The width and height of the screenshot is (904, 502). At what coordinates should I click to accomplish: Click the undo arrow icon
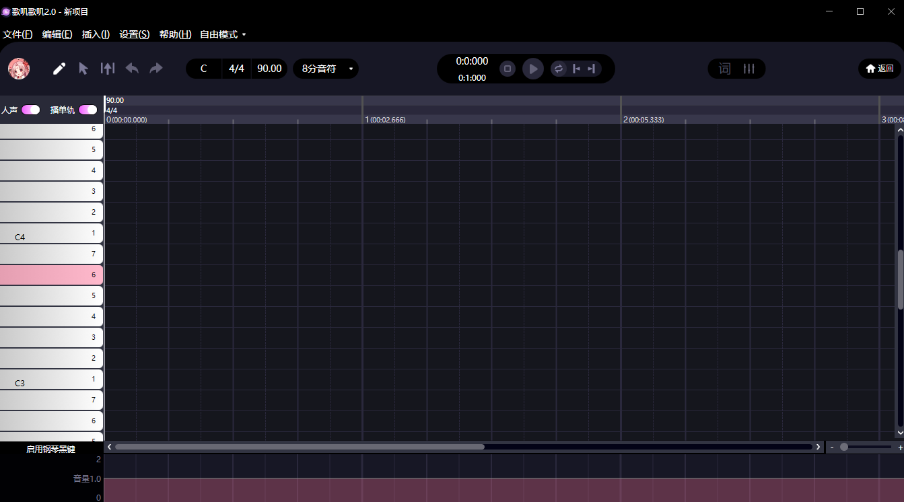[x=132, y=69]
